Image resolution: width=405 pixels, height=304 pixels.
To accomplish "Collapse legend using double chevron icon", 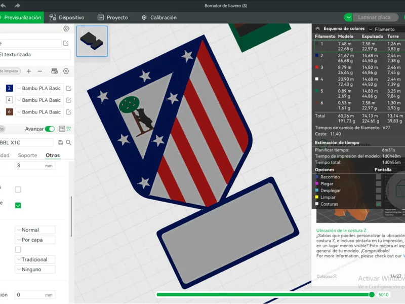I will pos(318,28).
